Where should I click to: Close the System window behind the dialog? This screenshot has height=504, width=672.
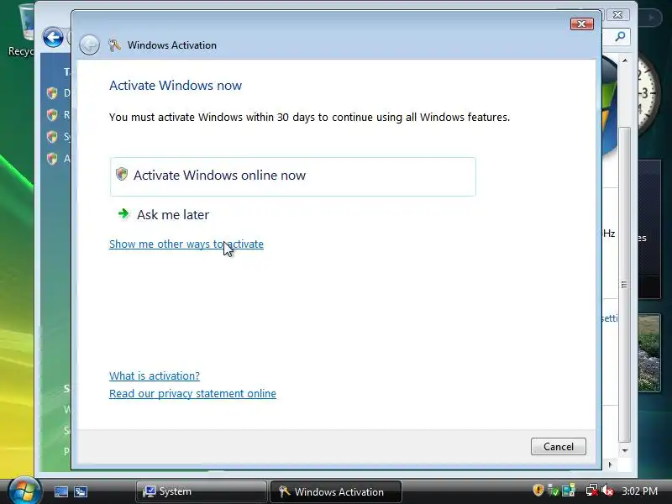point(617,15)
